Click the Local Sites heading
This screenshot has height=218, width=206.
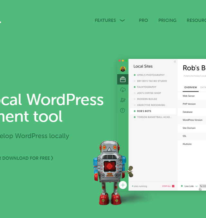pyautogui.click(x=143, y=66)
